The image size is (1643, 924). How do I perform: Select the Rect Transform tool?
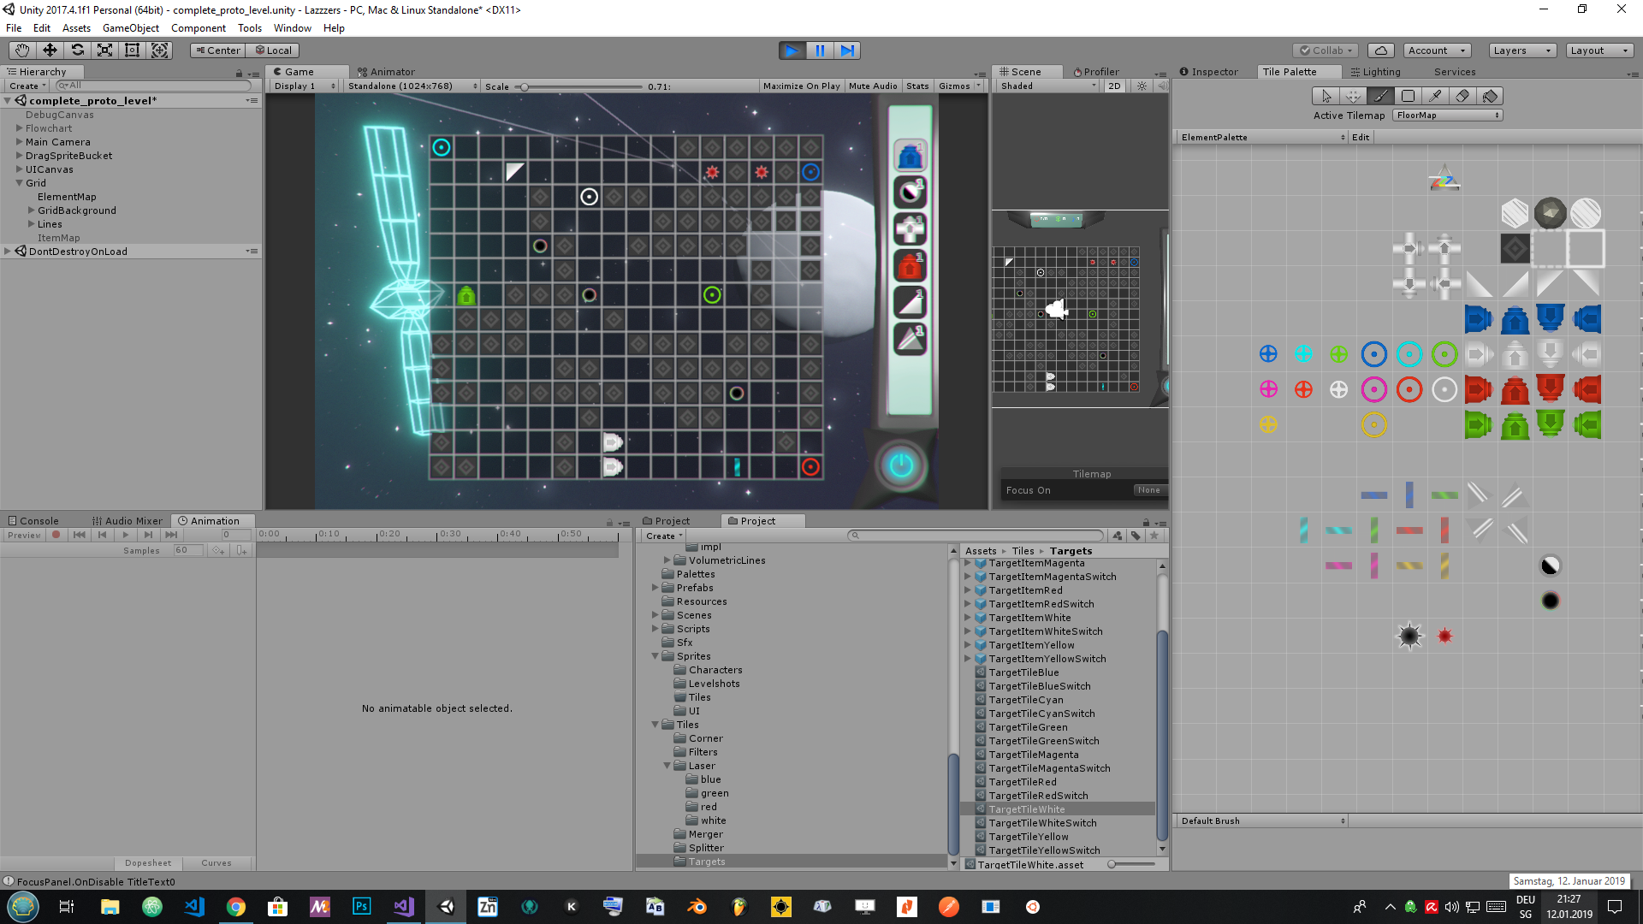(x=132, y=50)
